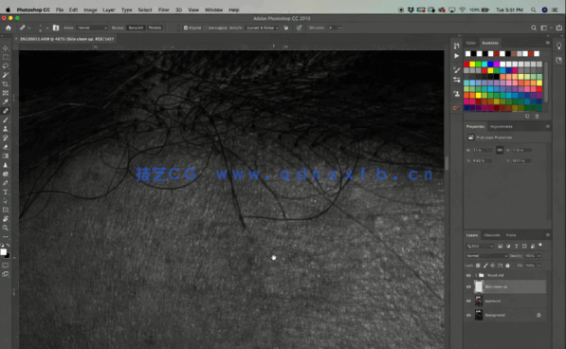Viewport: 566px width, 349px height.
Task: Toggle lock transparent pixels
Action: pos(478,266)
